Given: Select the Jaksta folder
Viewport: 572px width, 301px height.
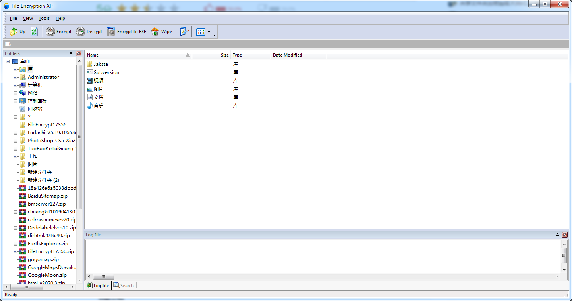Looking at the screenshot, I should click(97, 64).
